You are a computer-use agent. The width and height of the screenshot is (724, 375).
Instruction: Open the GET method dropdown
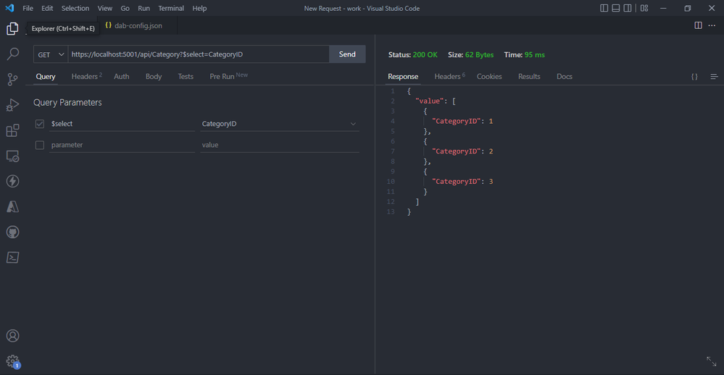51,54
